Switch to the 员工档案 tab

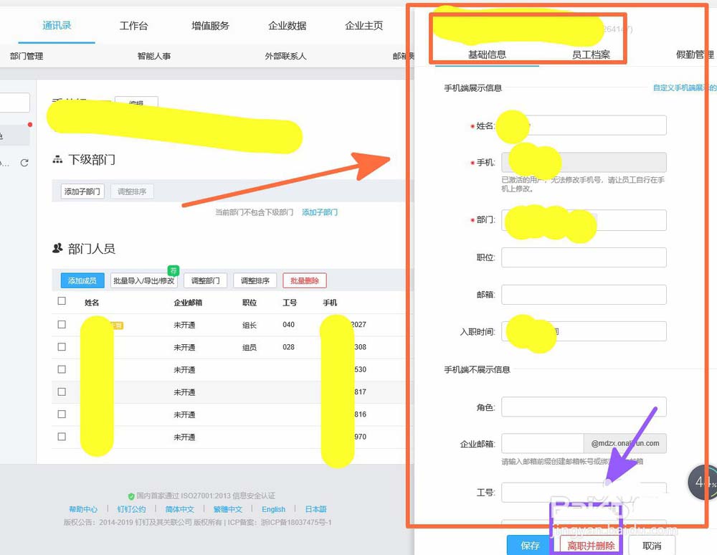[594, 54]
